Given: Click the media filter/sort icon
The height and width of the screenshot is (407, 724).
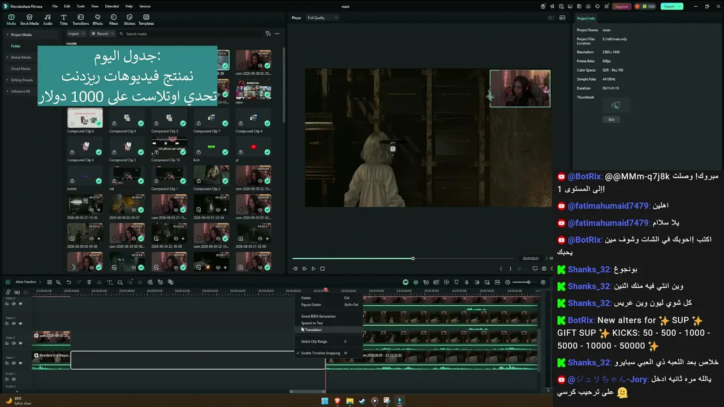Looking at the screenshot, I should click(268, 34).
